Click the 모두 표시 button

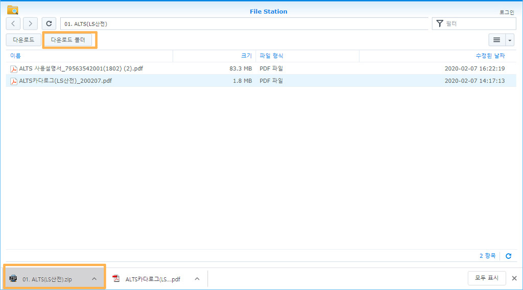tap(487, 278)
